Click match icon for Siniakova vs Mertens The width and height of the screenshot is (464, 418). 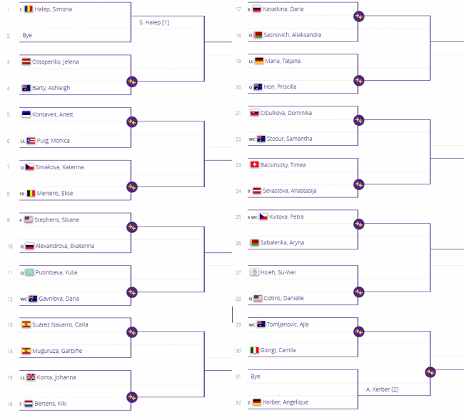(x=131, y=186)
